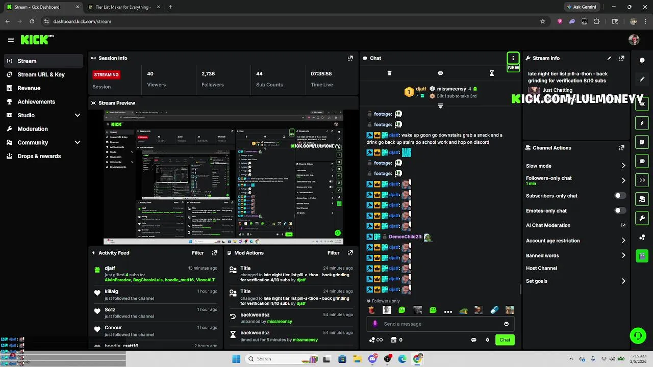Click the shop icon showing 0
Viewport: 653px width, 367px height.
[396, 340]
